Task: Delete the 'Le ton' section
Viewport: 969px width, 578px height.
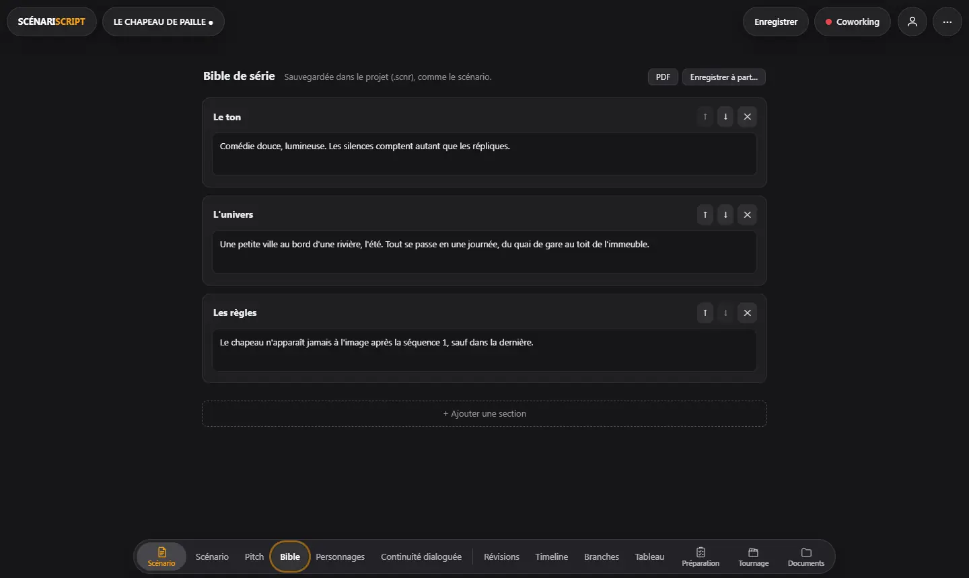Action: [x=747, y=117]
